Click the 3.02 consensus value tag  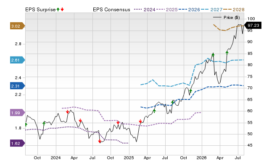pyautogui.click(x=18, y=26)
